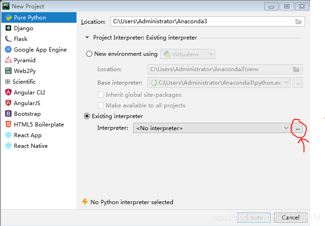Viewport: 325px width, 226px height.
Task: Choose the React Native project type
Action: click(39, 146)
